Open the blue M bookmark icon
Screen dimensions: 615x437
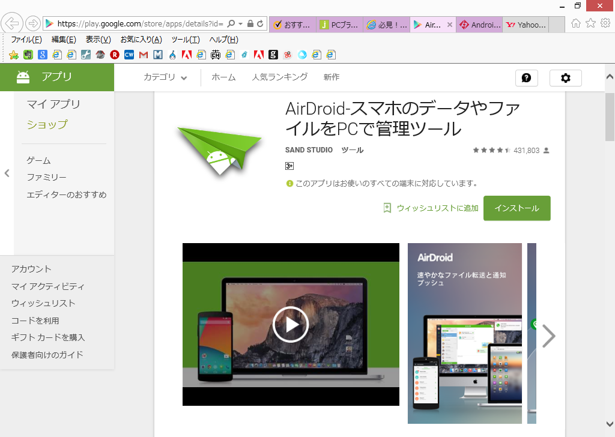click(x=158, y=55)
